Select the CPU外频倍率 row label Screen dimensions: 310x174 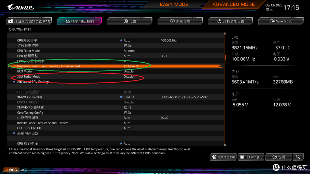pos(27,40)
